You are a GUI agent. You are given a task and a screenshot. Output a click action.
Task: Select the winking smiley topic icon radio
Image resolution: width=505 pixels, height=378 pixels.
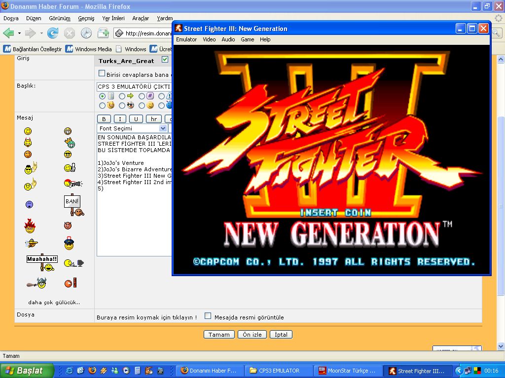(142, 105)
